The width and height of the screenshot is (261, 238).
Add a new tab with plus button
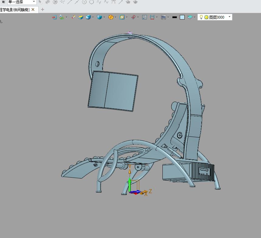43,9
